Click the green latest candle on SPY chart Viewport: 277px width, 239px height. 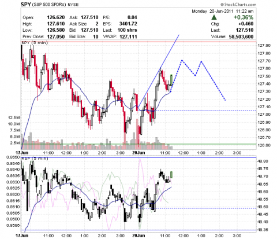171,80
